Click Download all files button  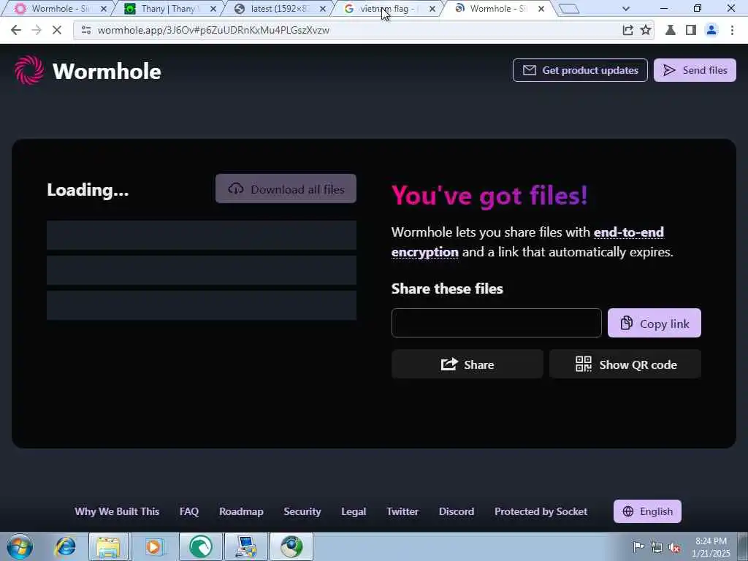click(286, 189)
